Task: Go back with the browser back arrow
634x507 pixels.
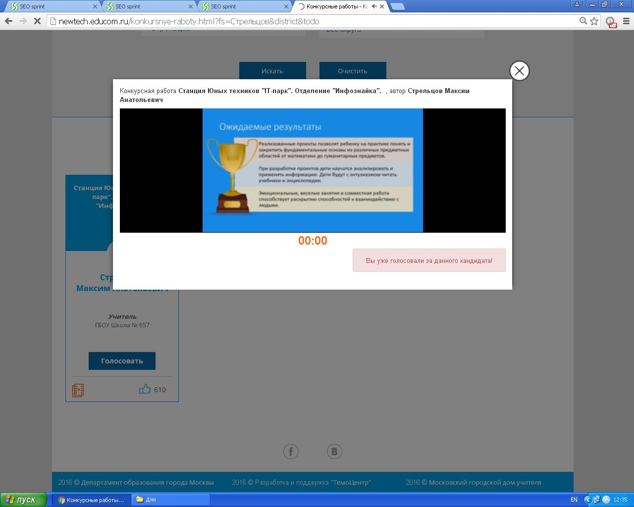Action: point(8,21)
